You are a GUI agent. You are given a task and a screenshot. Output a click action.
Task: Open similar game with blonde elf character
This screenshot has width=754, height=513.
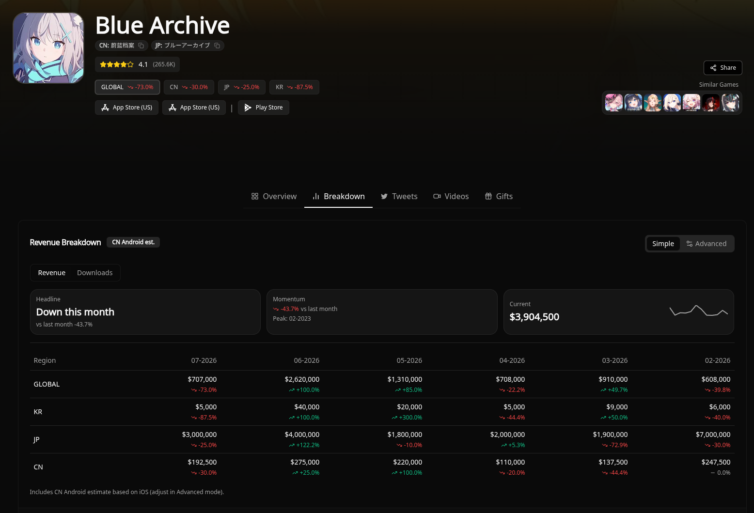coord(653,103)
